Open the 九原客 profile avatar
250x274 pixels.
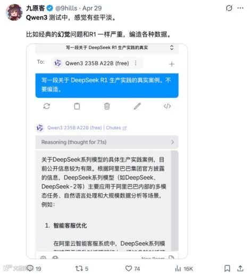(14, 12)
